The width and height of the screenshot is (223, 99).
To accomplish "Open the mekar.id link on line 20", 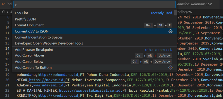I will coord(47,80).
